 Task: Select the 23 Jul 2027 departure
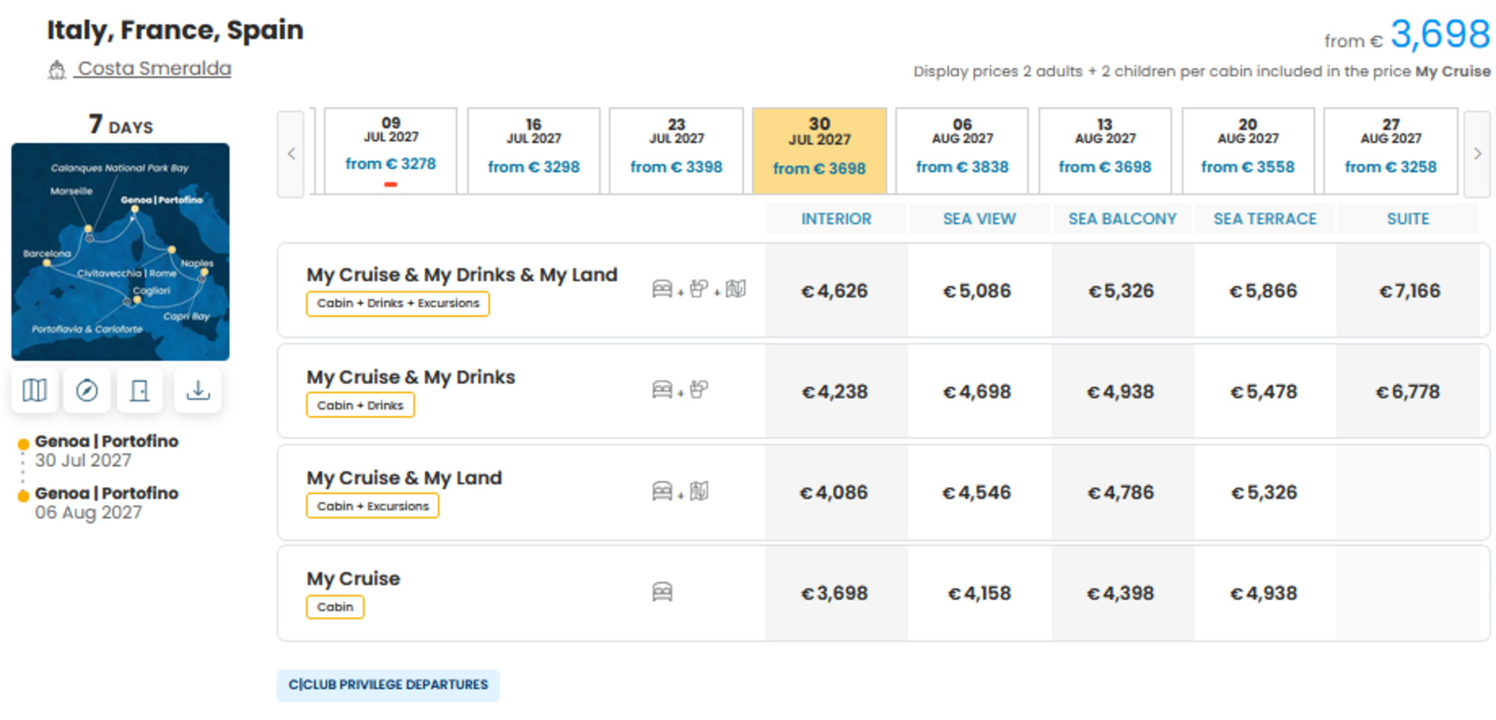[x=676, y=150]
